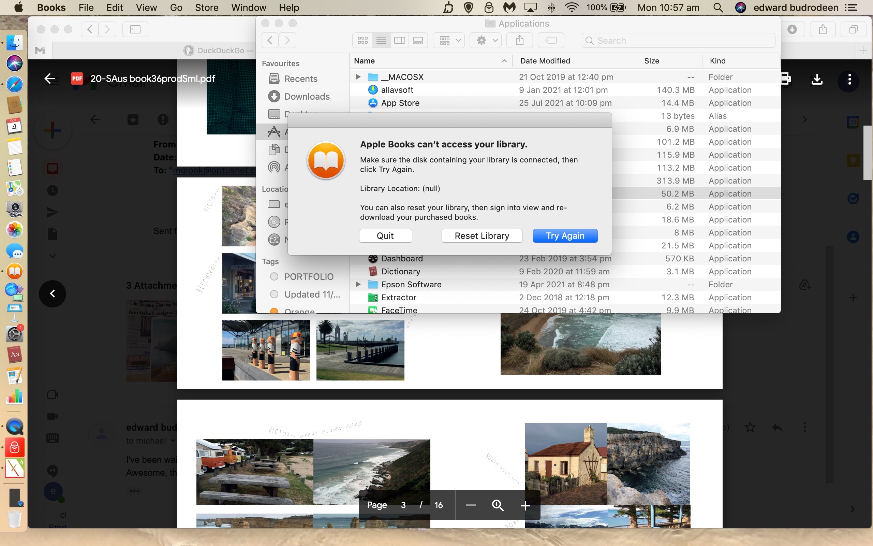
Task: Select the Updated 11/... tag circle
Action: [274, 294]
